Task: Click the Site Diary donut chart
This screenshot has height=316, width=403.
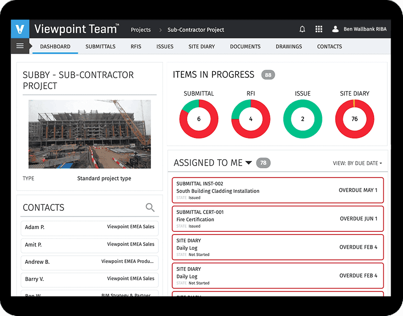Action: coord(354,118)
